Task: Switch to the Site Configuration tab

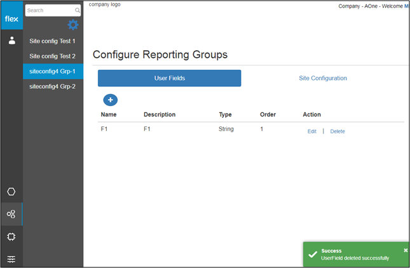Action: [x=323, y=78]
